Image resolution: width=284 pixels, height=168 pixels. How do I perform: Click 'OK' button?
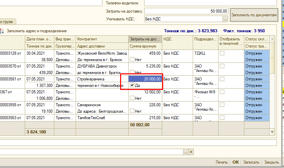(x=235, y=162)
